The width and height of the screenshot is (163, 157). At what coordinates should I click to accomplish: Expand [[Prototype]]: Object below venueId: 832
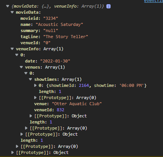tap(31, 116)
